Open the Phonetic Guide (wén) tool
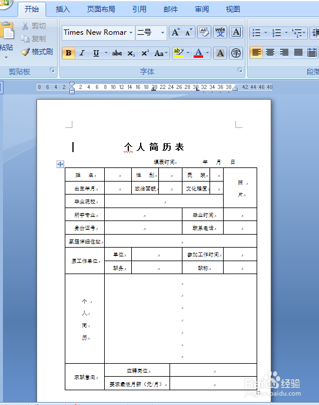 (220, 32)
